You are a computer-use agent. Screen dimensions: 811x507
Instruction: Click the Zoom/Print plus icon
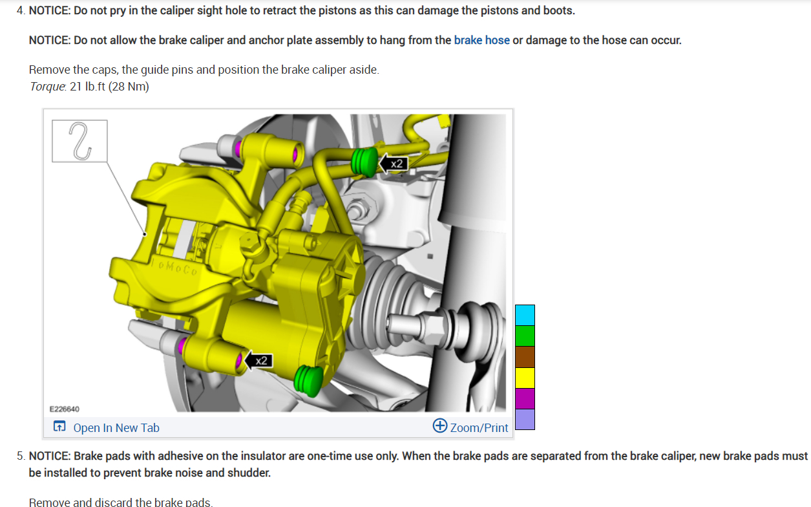point(440,426)
